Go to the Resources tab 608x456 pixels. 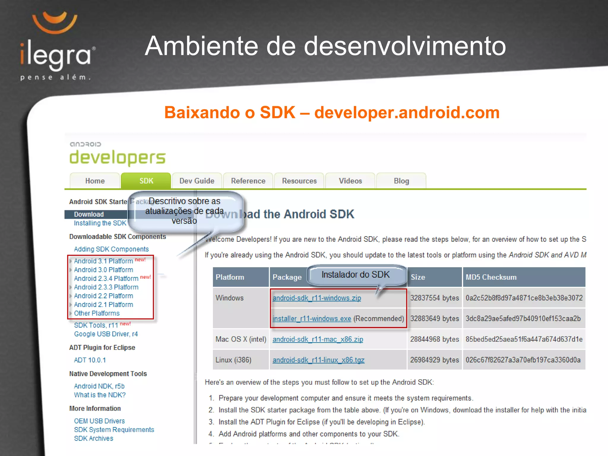pos(299,180)
